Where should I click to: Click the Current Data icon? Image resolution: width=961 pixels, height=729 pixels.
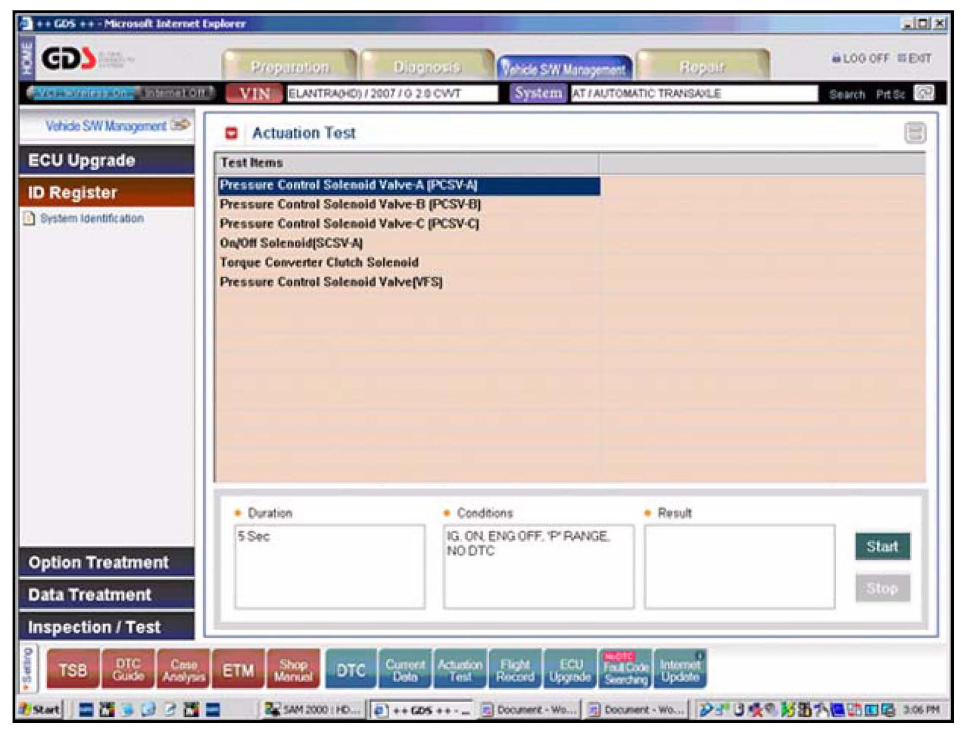[405, 670]
